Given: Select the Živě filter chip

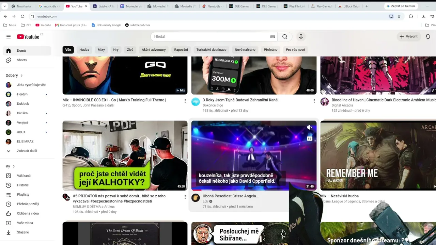Looking at the screenshot, I should click(x=130, y=50).
